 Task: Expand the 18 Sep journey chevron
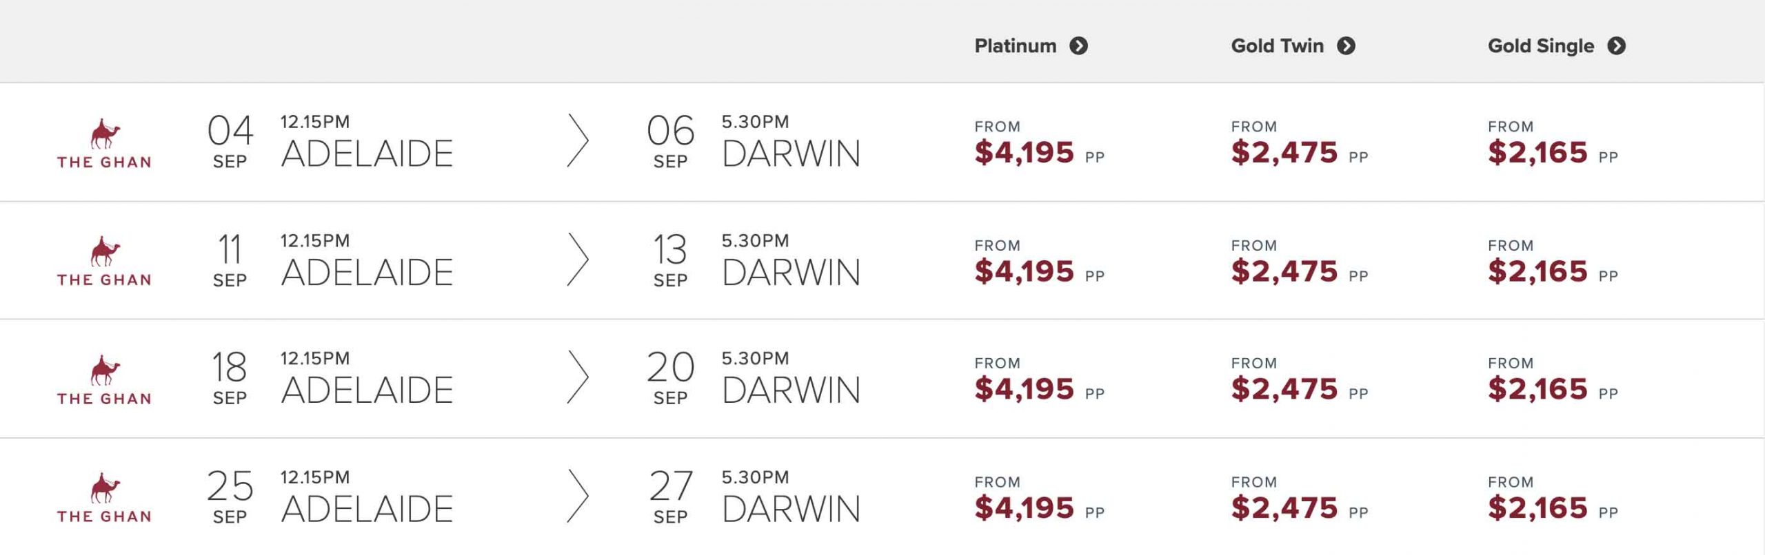578,377
